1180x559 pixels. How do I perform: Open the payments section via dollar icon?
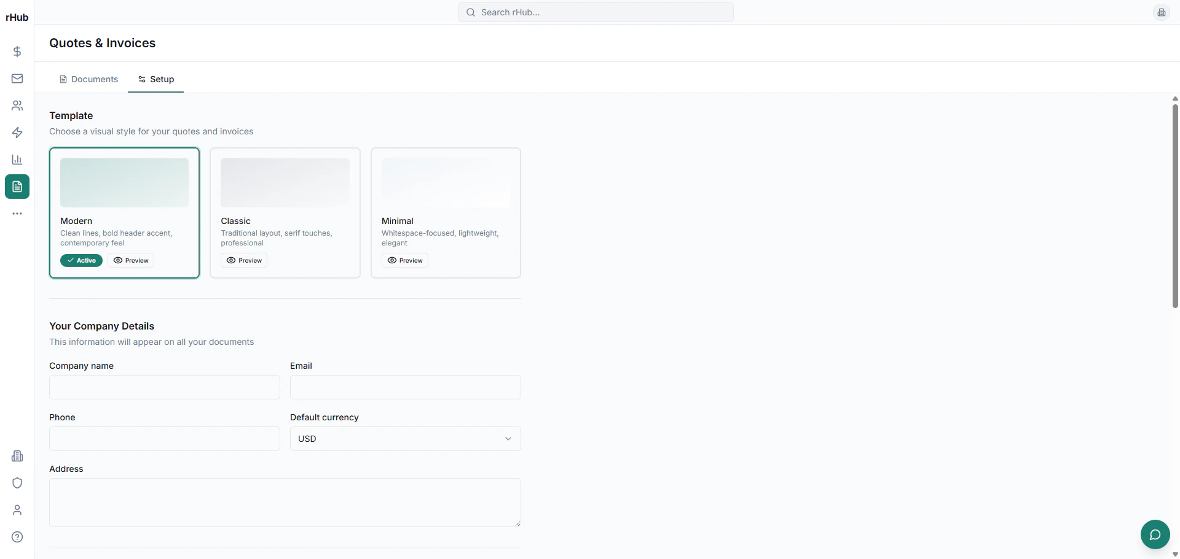coord(17,52)
